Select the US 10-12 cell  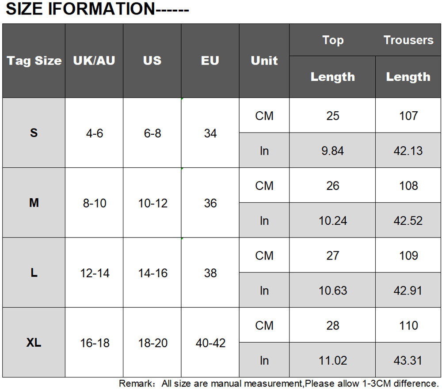point(152,203)
